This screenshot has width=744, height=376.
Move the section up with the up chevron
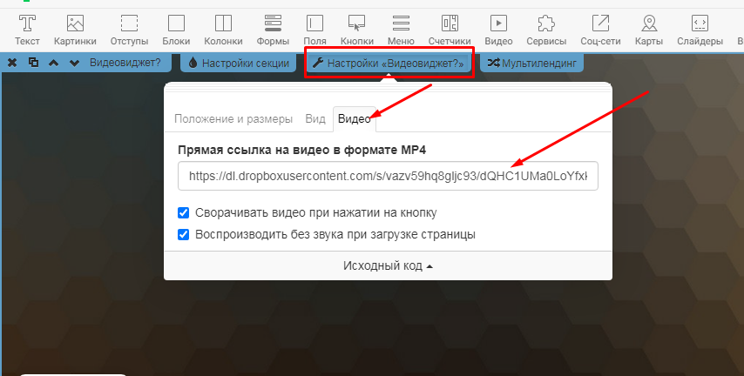(54, 63)
